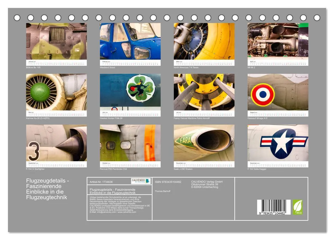Select the caption 'Mil Mi 2'
Screen dimensions: 334x240
tap(252, 67)
